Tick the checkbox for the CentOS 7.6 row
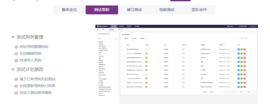The height and width of the screenshot is (104, 270). (123, 53)
